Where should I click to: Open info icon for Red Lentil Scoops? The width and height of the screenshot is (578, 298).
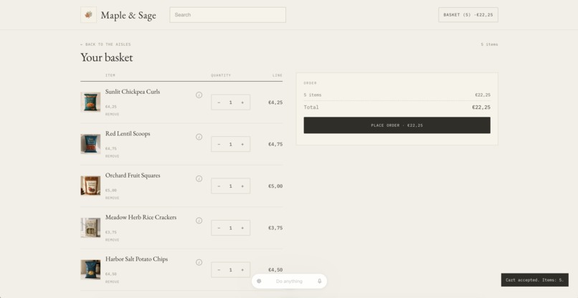coord(199,137)
